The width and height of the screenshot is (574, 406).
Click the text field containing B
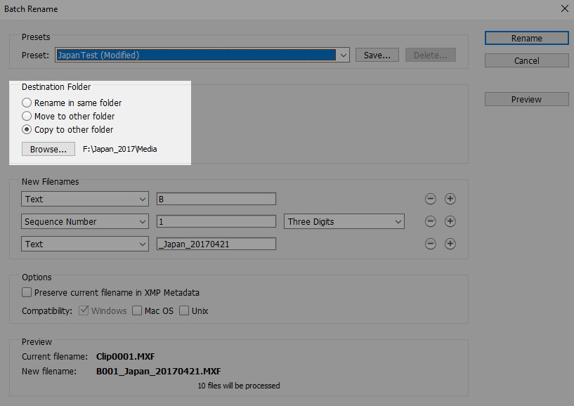pos(216,199)
